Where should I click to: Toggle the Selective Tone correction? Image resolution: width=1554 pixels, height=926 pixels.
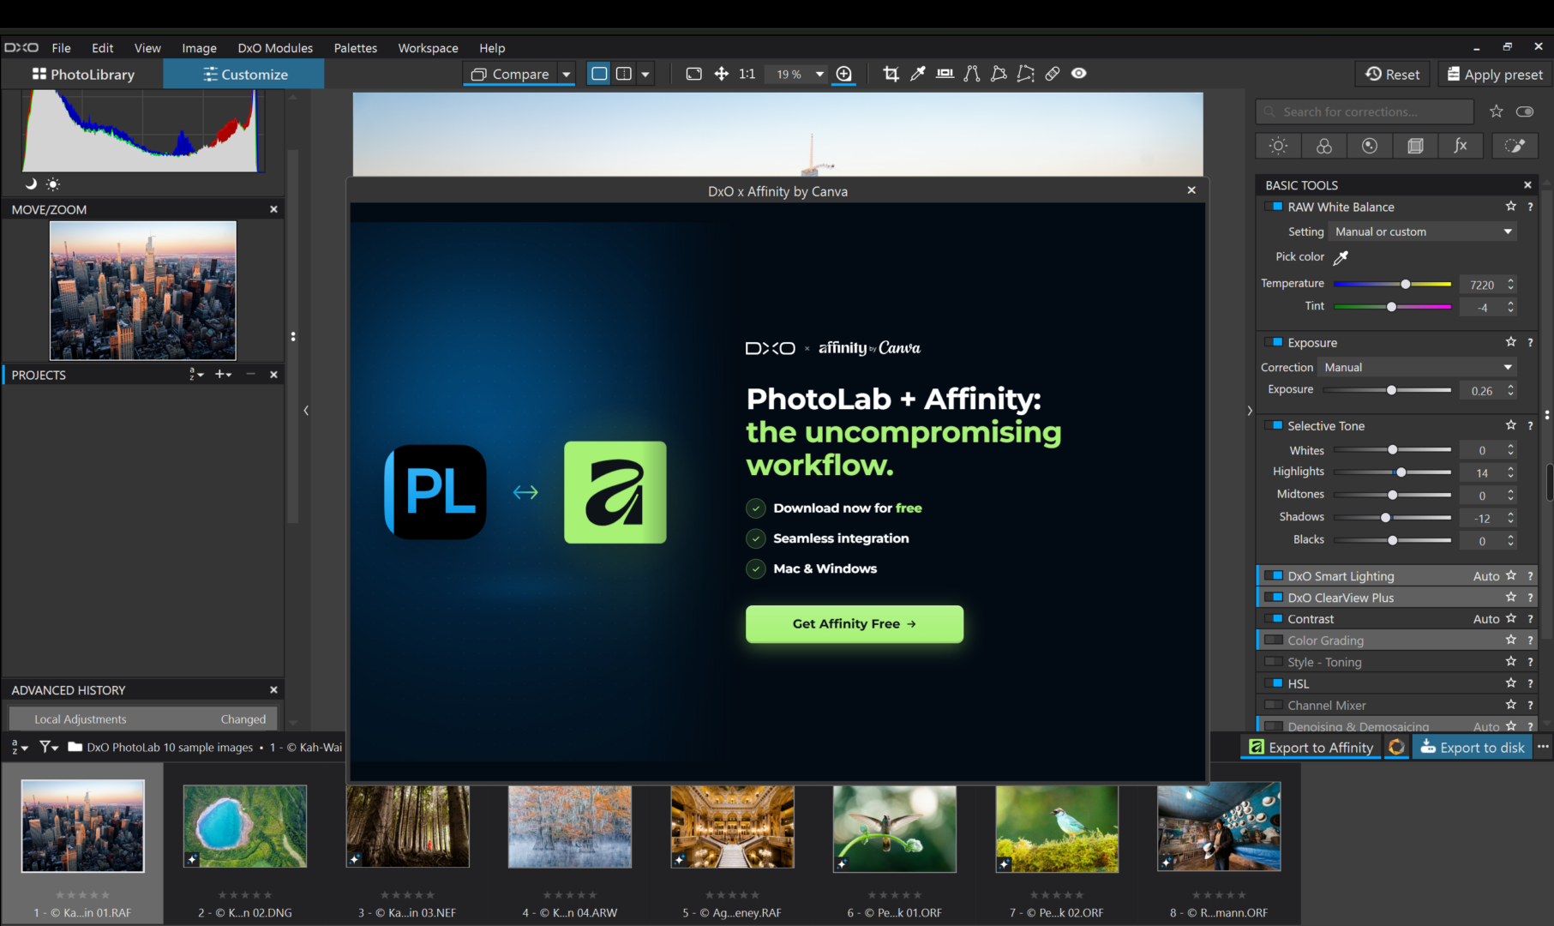point(1274,425)
